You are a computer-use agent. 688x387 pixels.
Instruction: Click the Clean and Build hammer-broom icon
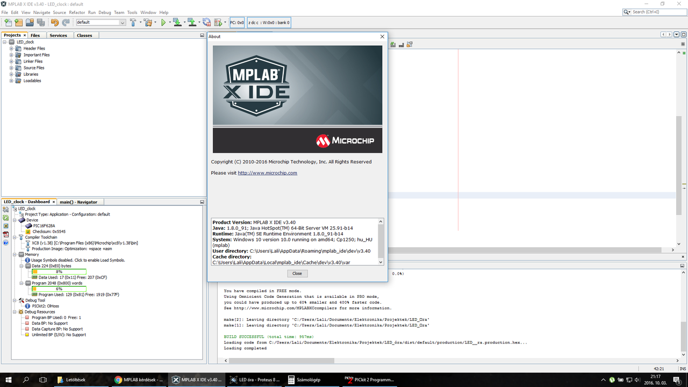pos(148,23)
